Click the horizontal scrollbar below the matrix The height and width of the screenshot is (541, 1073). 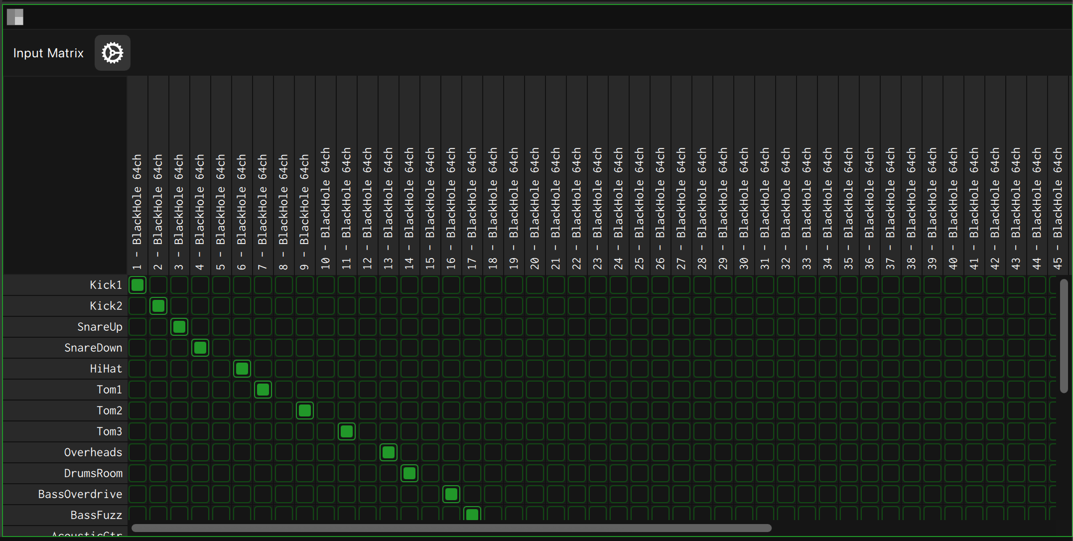(448, 528)
